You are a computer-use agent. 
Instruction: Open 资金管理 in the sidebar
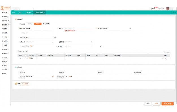(5, 41)
